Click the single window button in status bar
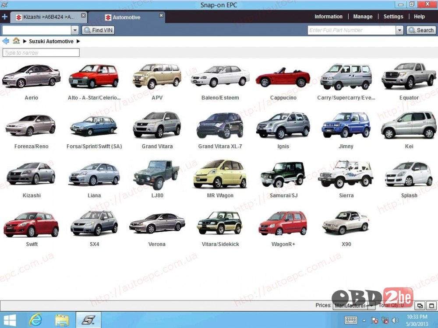The height and width of the screenshot is (328, 438). coord(431,306)
